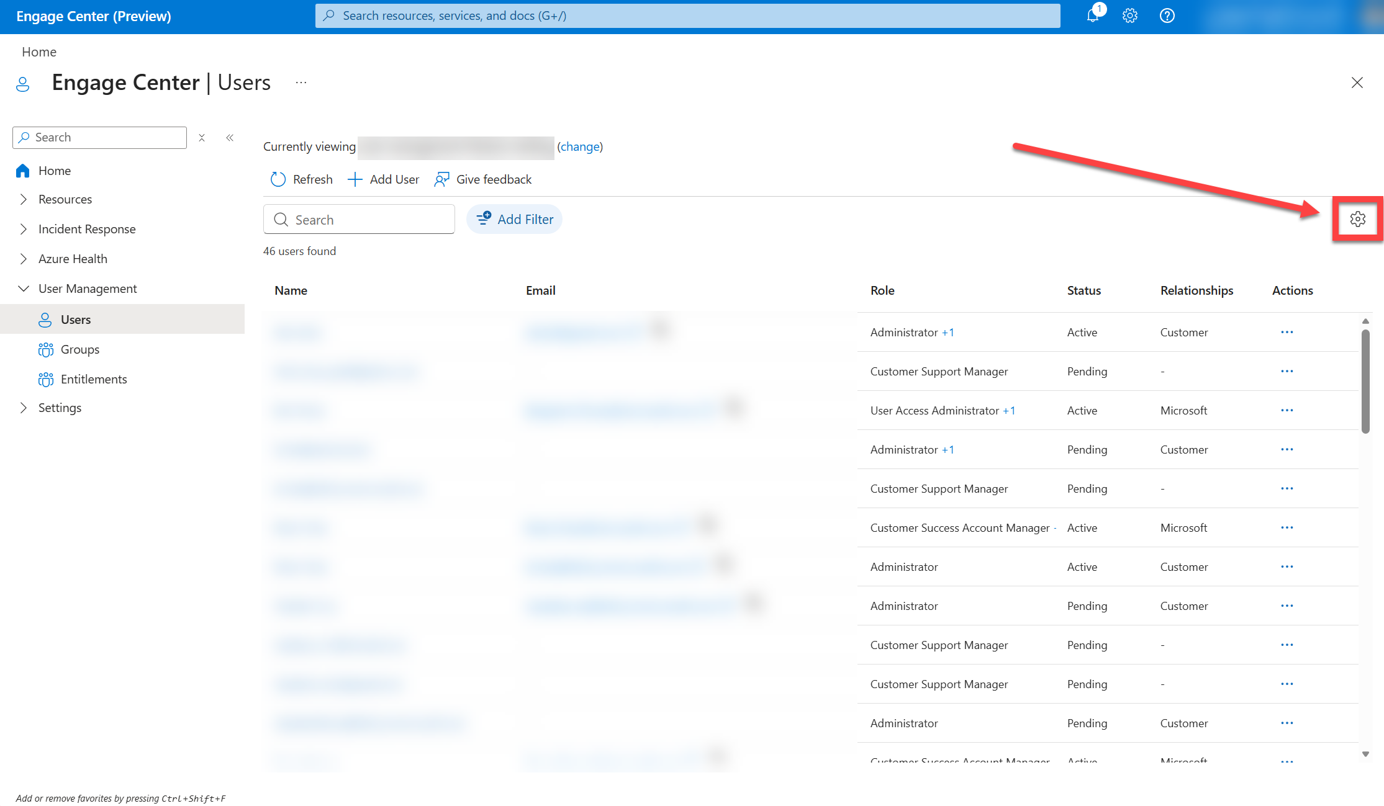The height and width of the screenshot is (806, 1384).
Task: Click the Give feedback icon
Action: coord(441,179)
